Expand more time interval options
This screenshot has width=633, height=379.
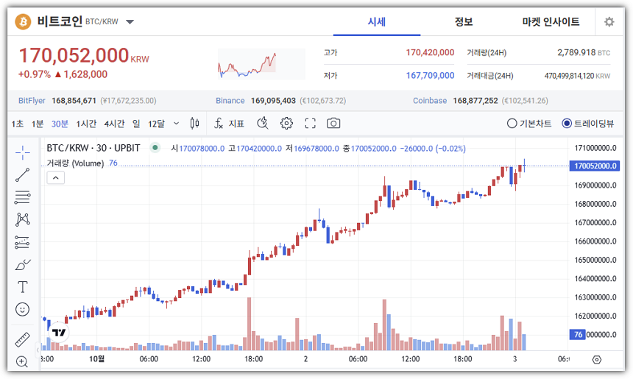177,124
